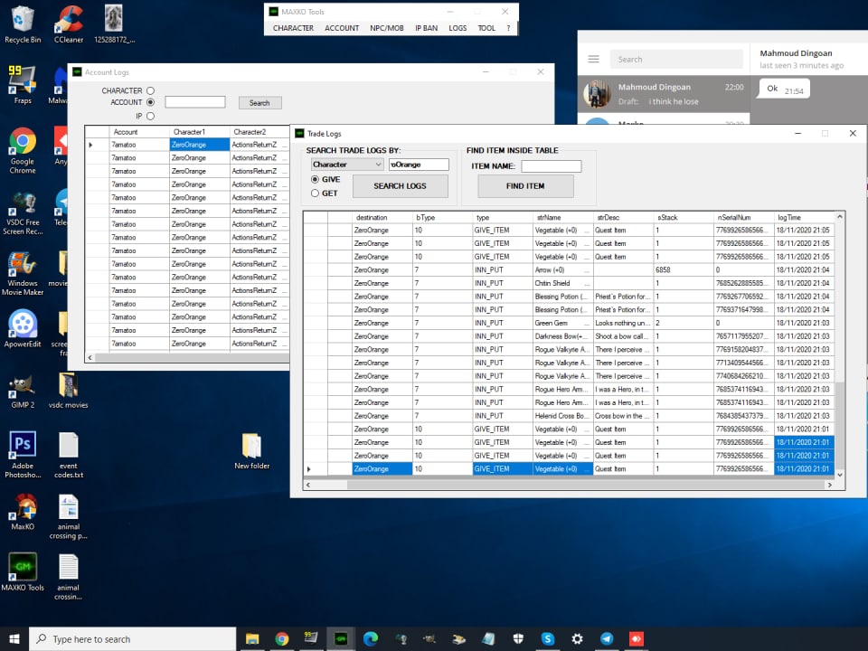Open the Recycle Bin desktop icon
868x651 pixels.
point(22,24)
